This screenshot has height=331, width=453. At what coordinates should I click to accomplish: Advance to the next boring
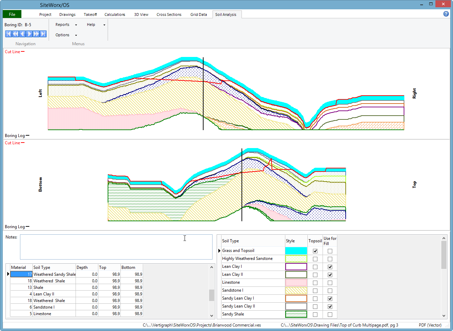(29, 33)
